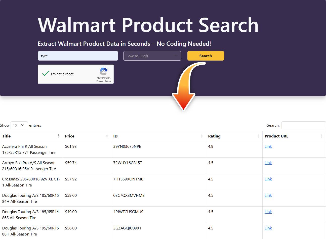Viewport: 326px width, 239px height.
Task: Click the reCAPTCHA Terms link
Action: click(x=108, y=81)
